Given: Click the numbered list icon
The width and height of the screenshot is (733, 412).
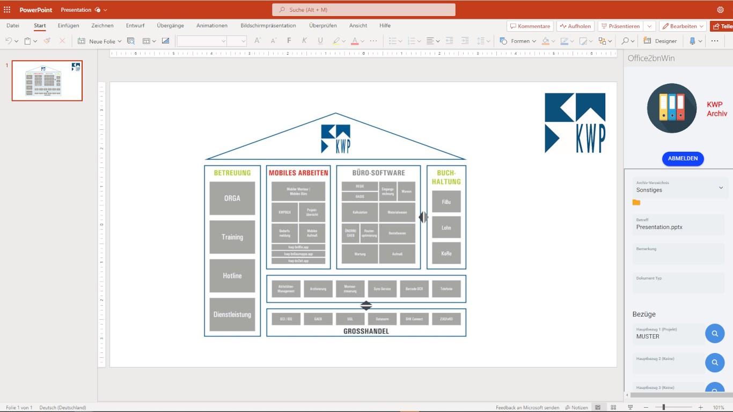Looking at the screenshot, I should (x=412, y=41).
